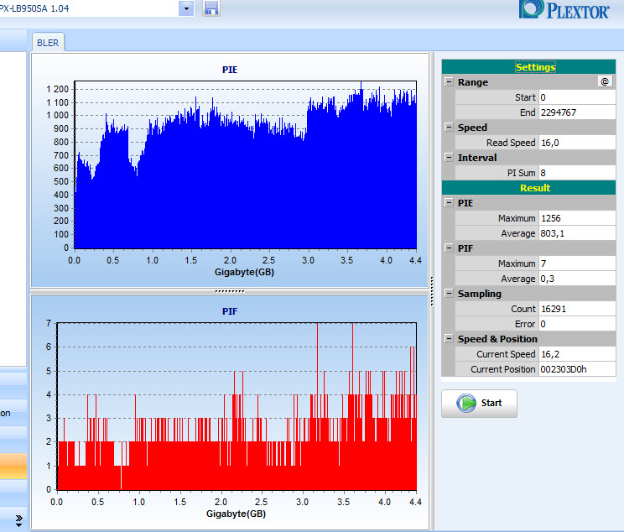Edit the Range End value 2294767
This screenshot has height=532, width=624.
(x=577, y=112)
